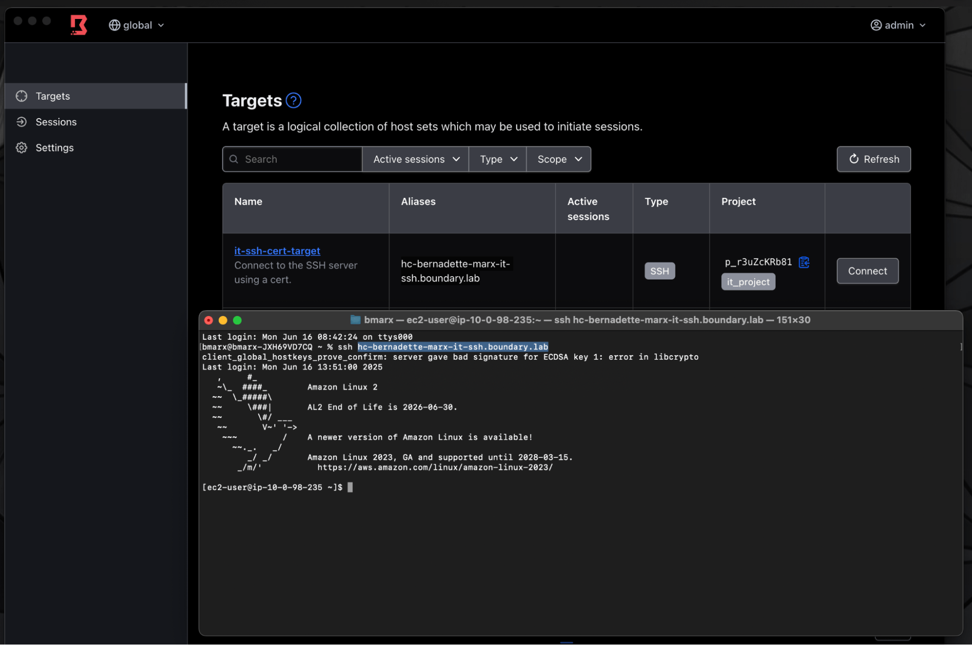Select the Sessions arrow icon in sidebar

[x=21, y=122]
